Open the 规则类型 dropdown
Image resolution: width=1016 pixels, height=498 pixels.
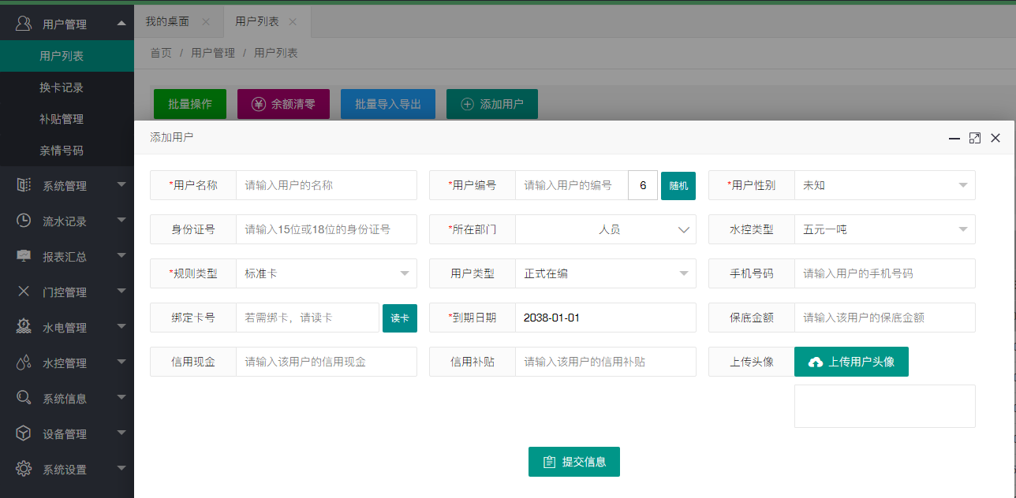(326, 273)
